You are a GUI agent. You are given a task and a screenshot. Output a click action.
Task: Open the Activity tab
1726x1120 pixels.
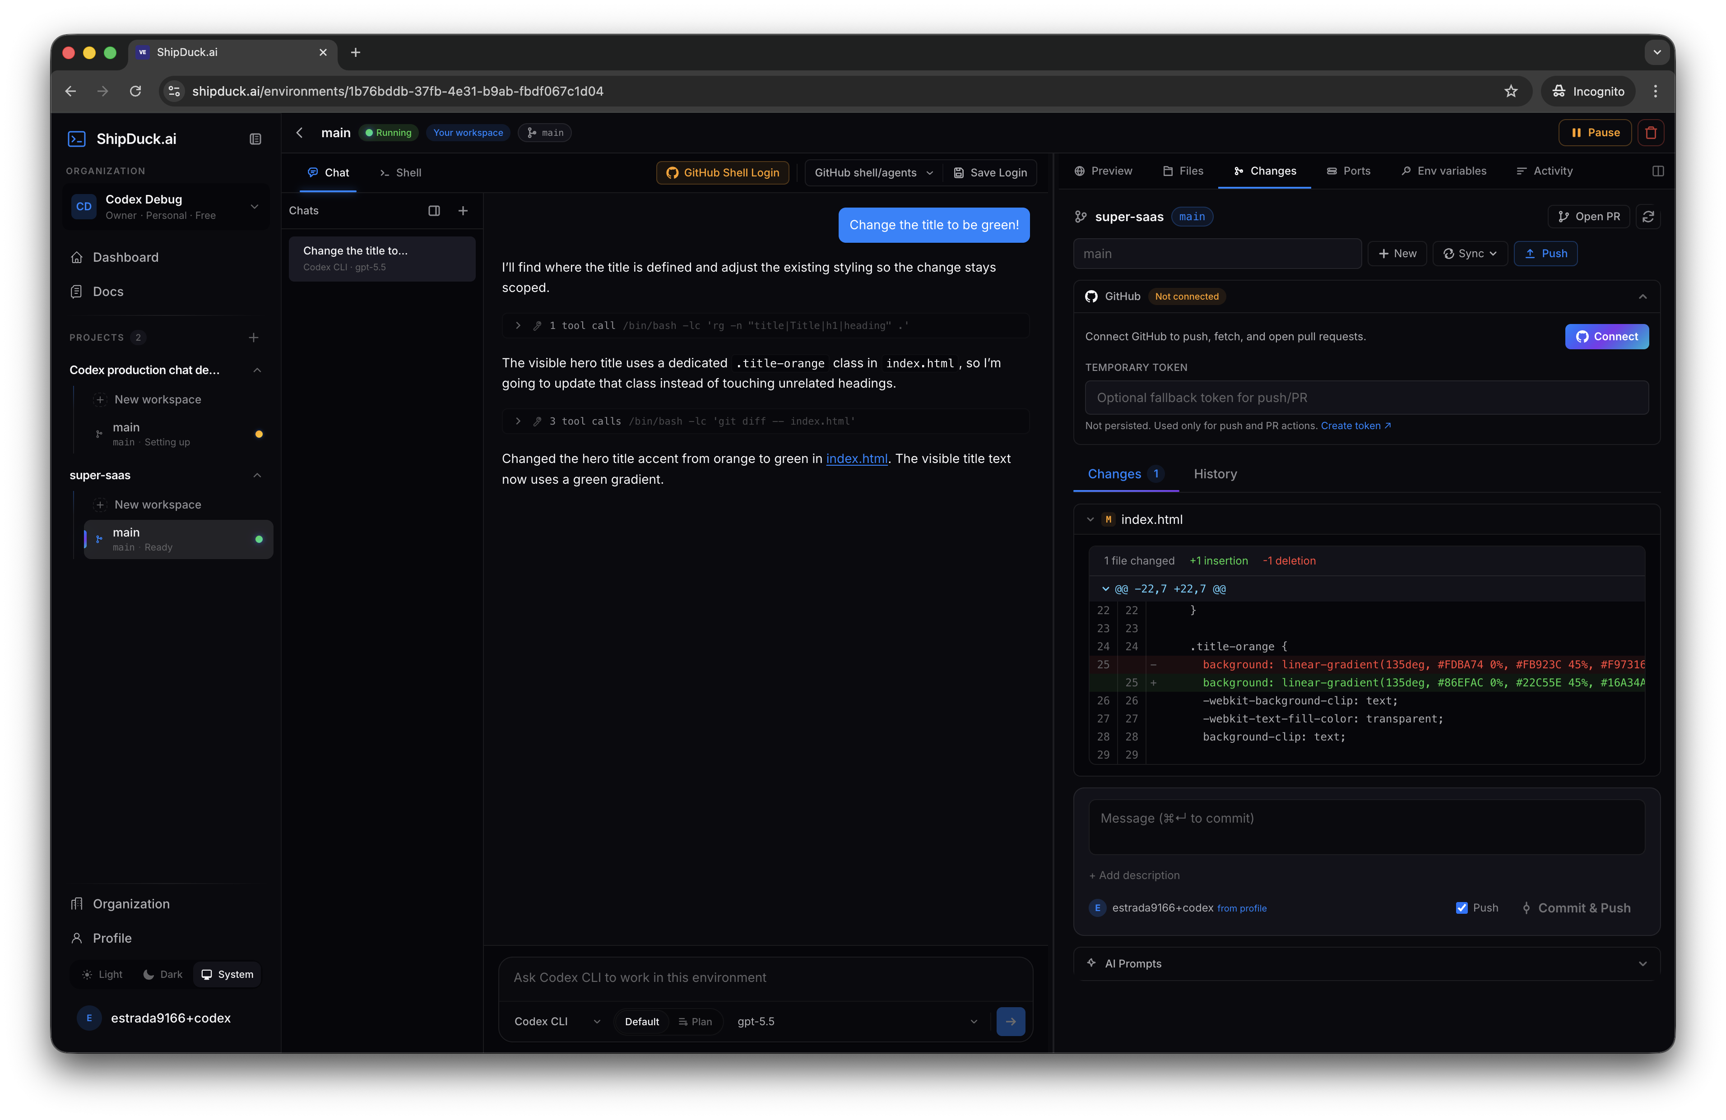[1544, 171]
